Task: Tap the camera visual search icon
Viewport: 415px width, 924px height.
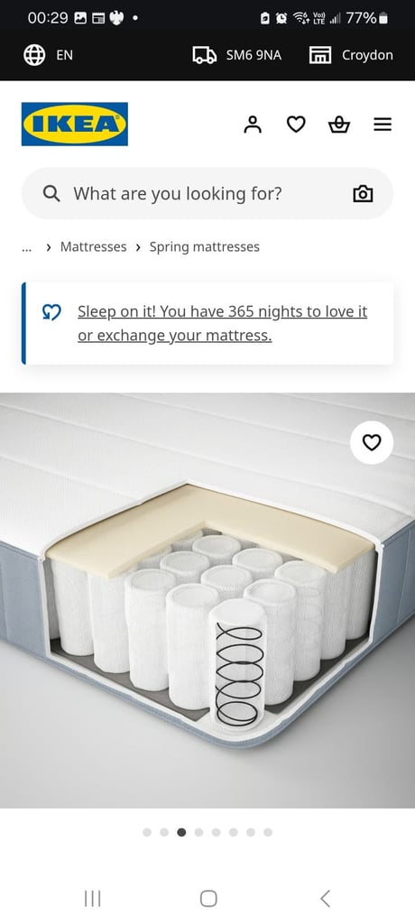Action: click(363, 194)
